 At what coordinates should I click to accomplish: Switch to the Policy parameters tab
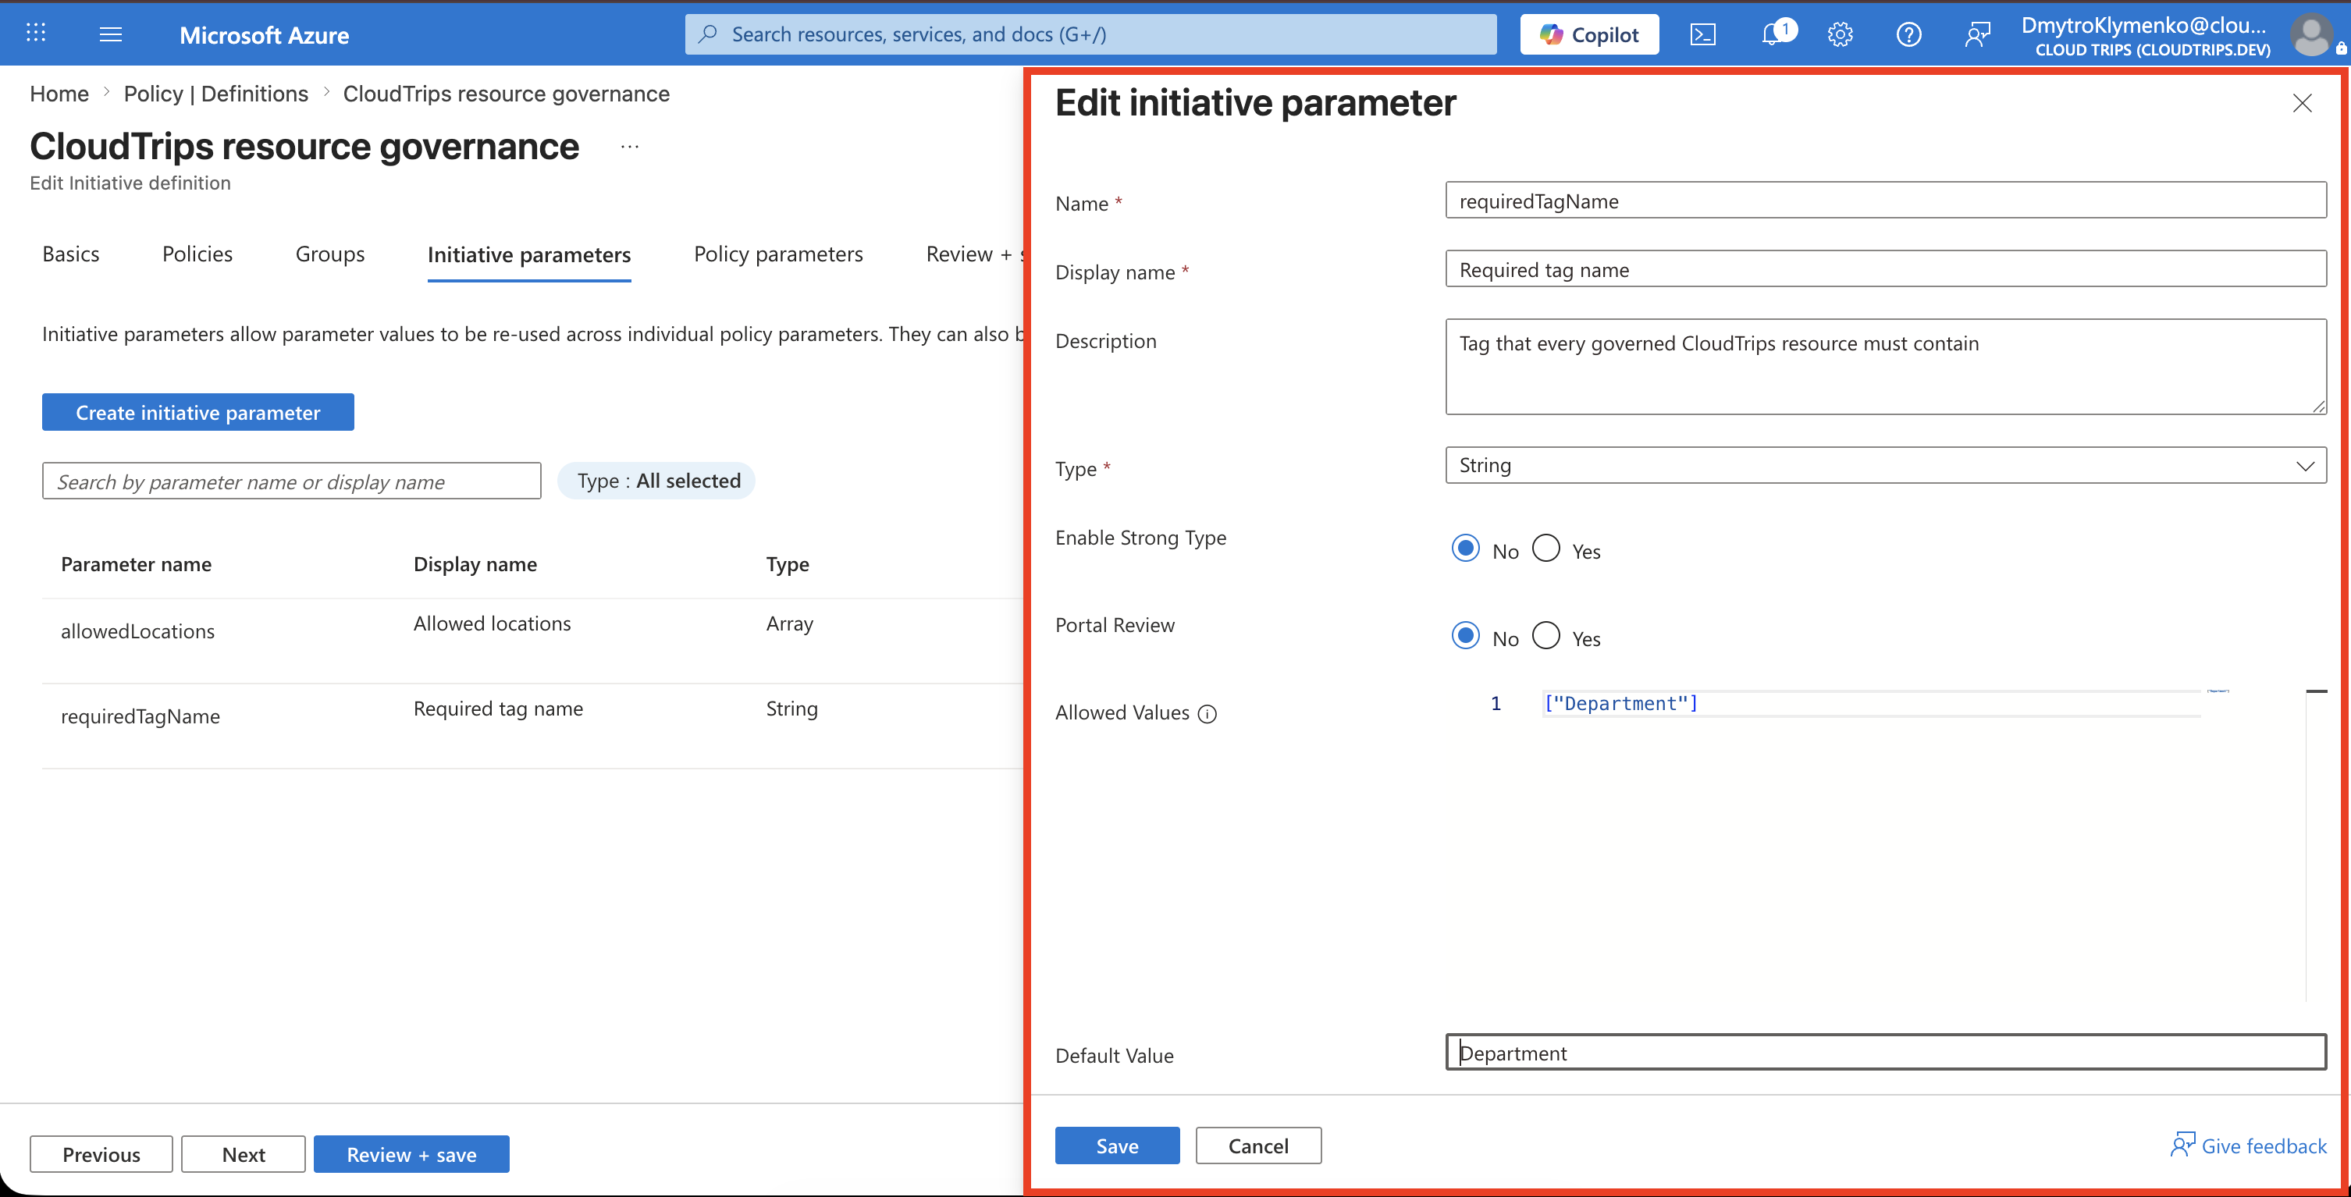[x=777, y=254]
